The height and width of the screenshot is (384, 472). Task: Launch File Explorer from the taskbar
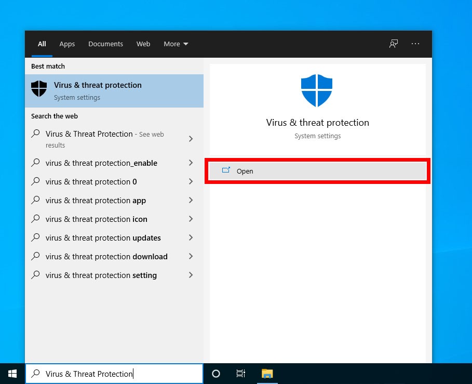[x=267, y=373]
